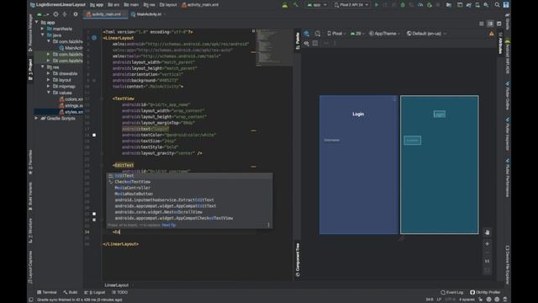Open the OkHttp Profiler button
Screen dimensions: 538x303
point(485,292)
